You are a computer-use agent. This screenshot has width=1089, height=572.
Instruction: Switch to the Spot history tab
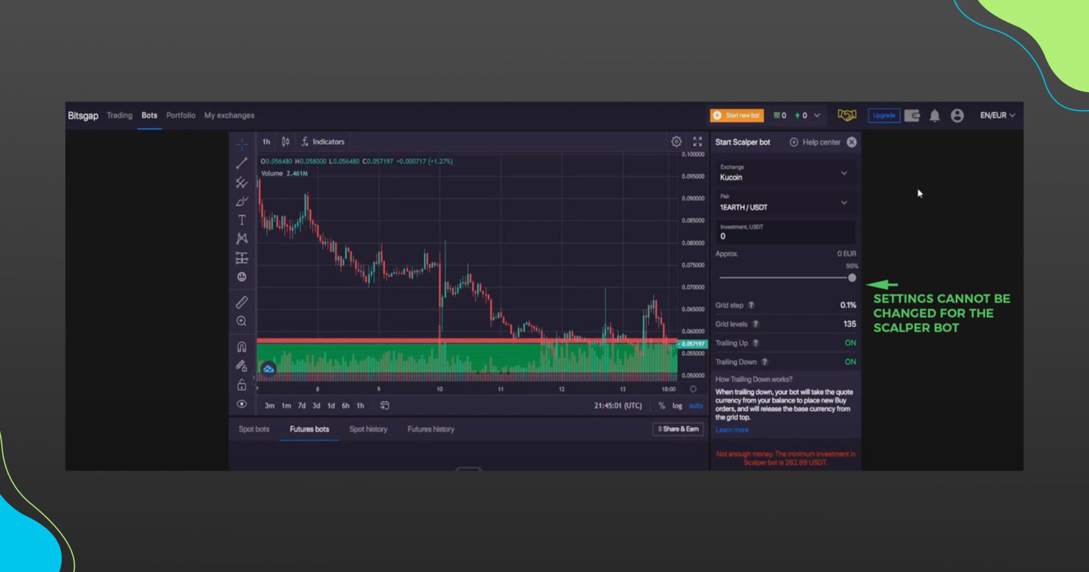[x=368, y=429]
